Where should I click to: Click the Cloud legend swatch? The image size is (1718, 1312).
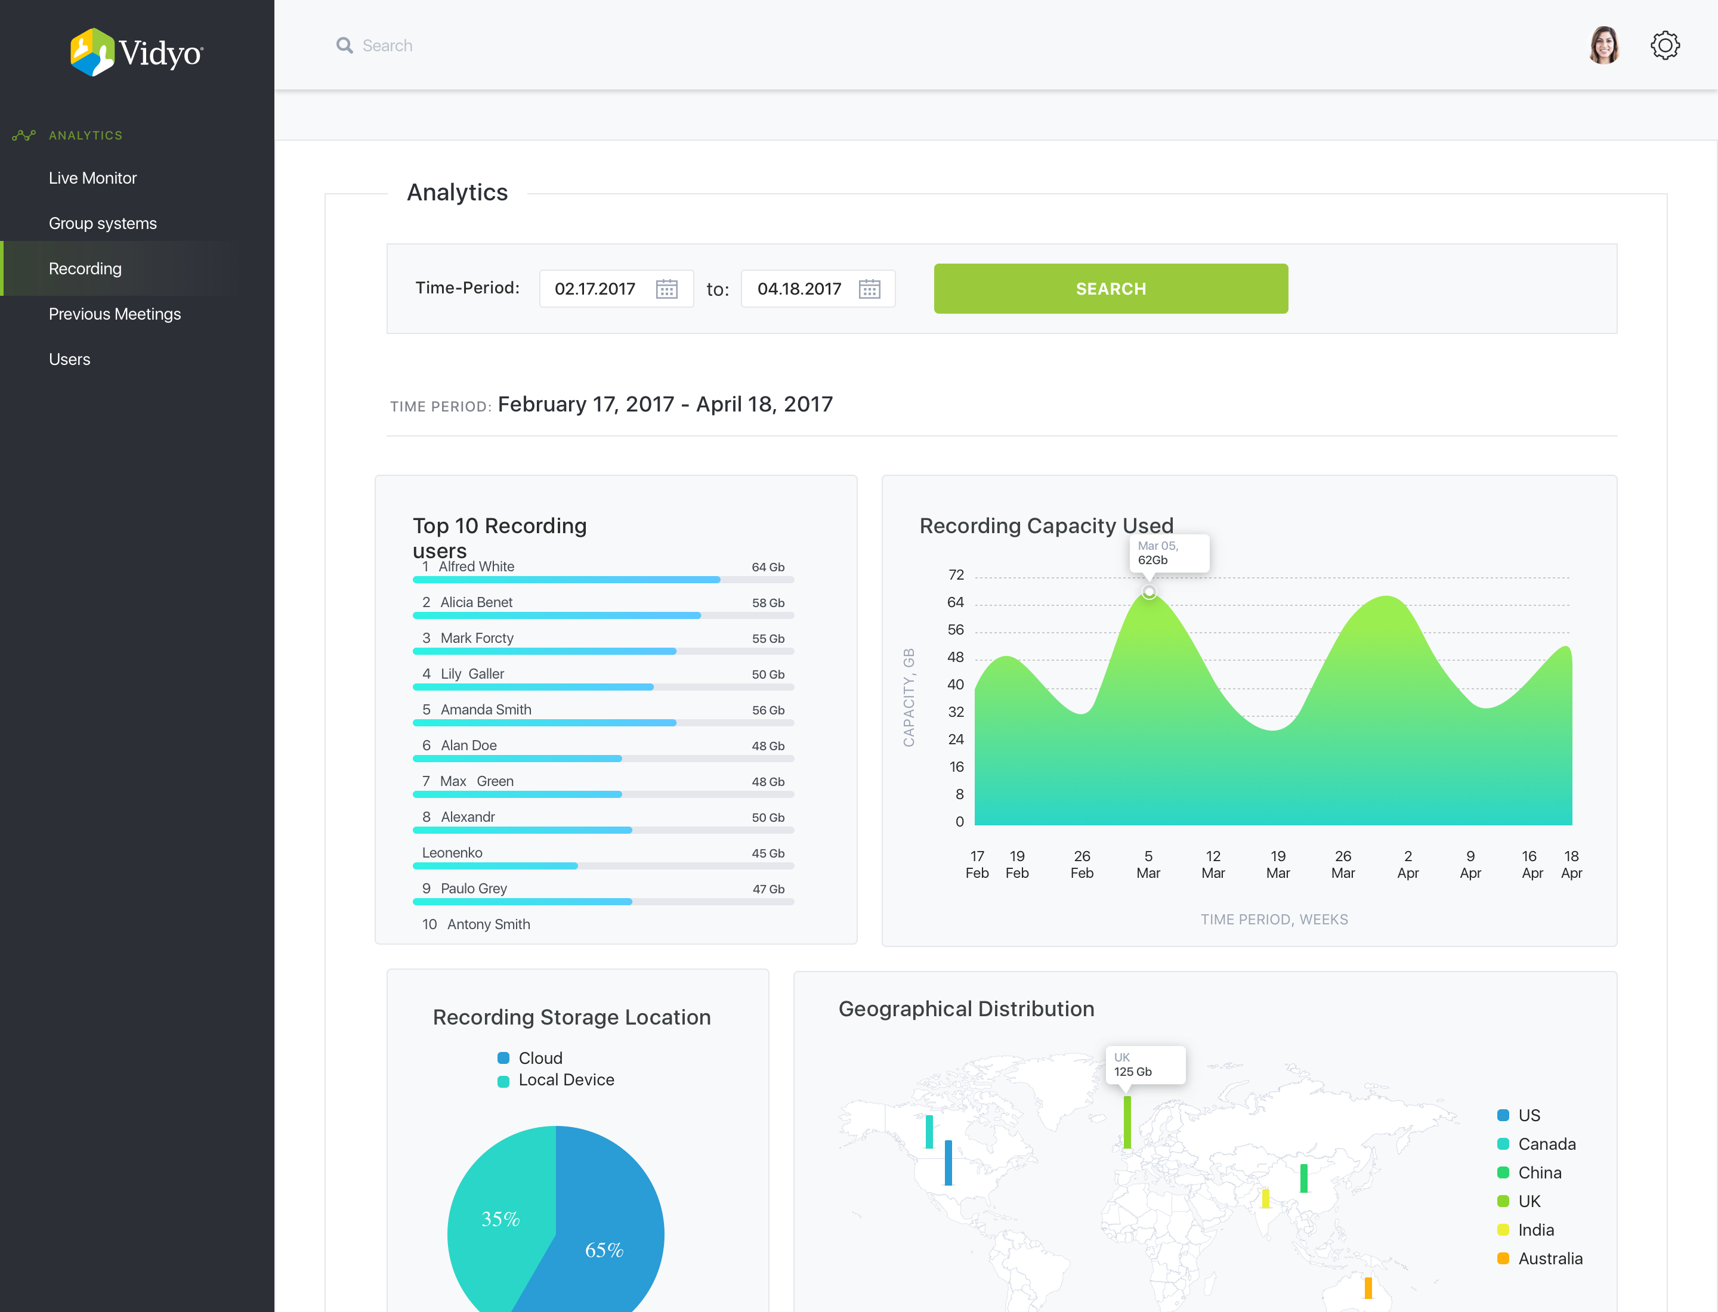503,1058
